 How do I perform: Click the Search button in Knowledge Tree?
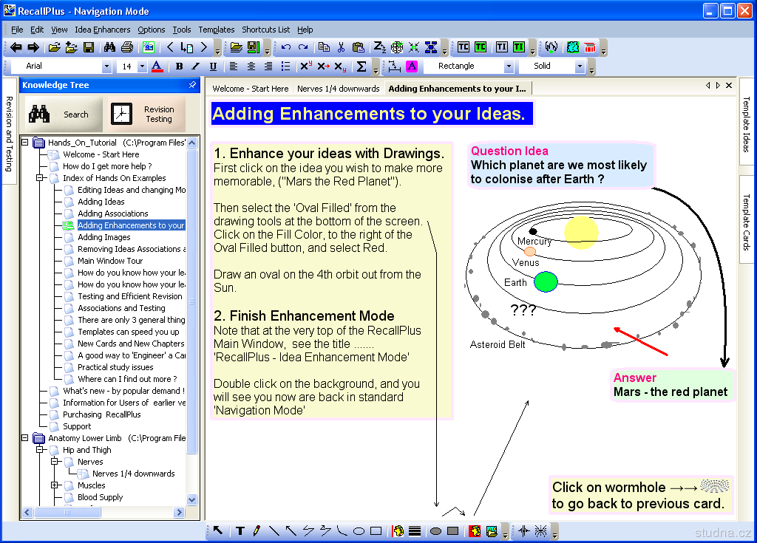coord(64,115)
